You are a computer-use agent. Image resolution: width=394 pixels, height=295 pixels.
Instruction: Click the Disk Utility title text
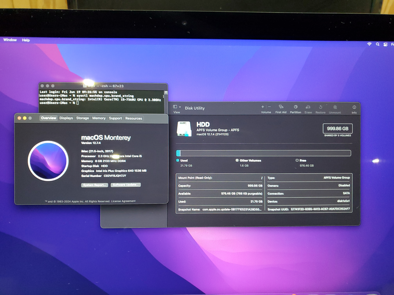[195, 108]
